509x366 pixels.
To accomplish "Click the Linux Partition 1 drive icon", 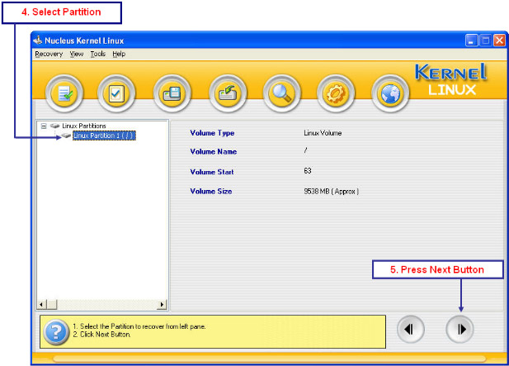I will coord(66,135).
